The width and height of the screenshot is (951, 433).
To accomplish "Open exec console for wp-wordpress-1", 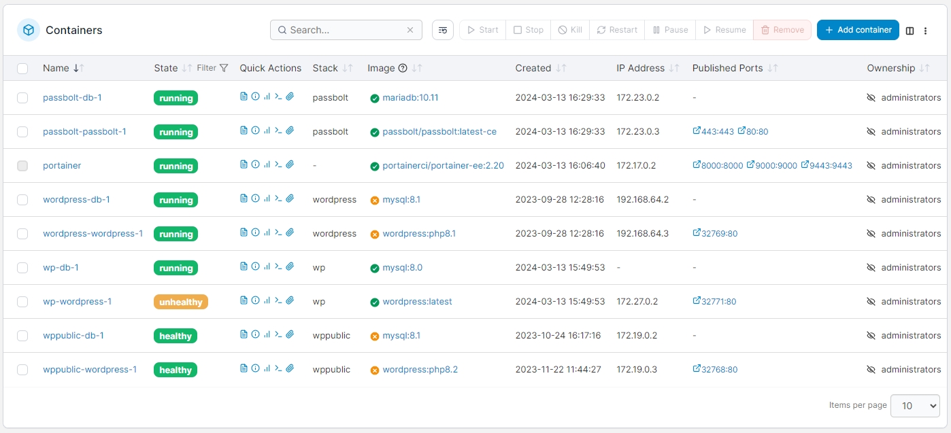I will tap(278, 301).
